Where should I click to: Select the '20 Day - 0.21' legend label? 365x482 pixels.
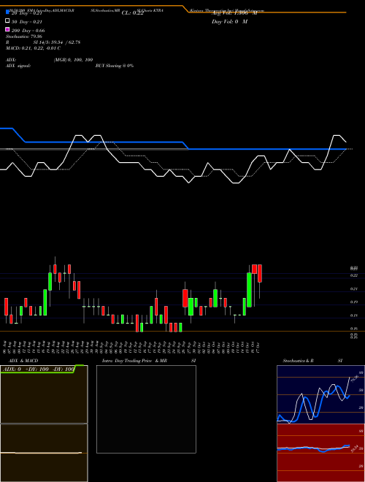27,13
